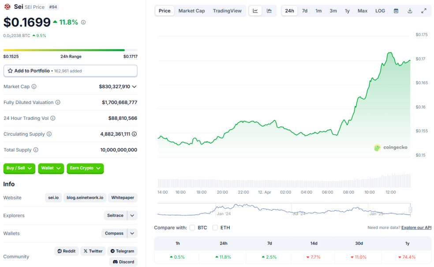This screenshot has width=434, height=267.
Task: Open Compass wallet button
Action: [x=114, y=233]
